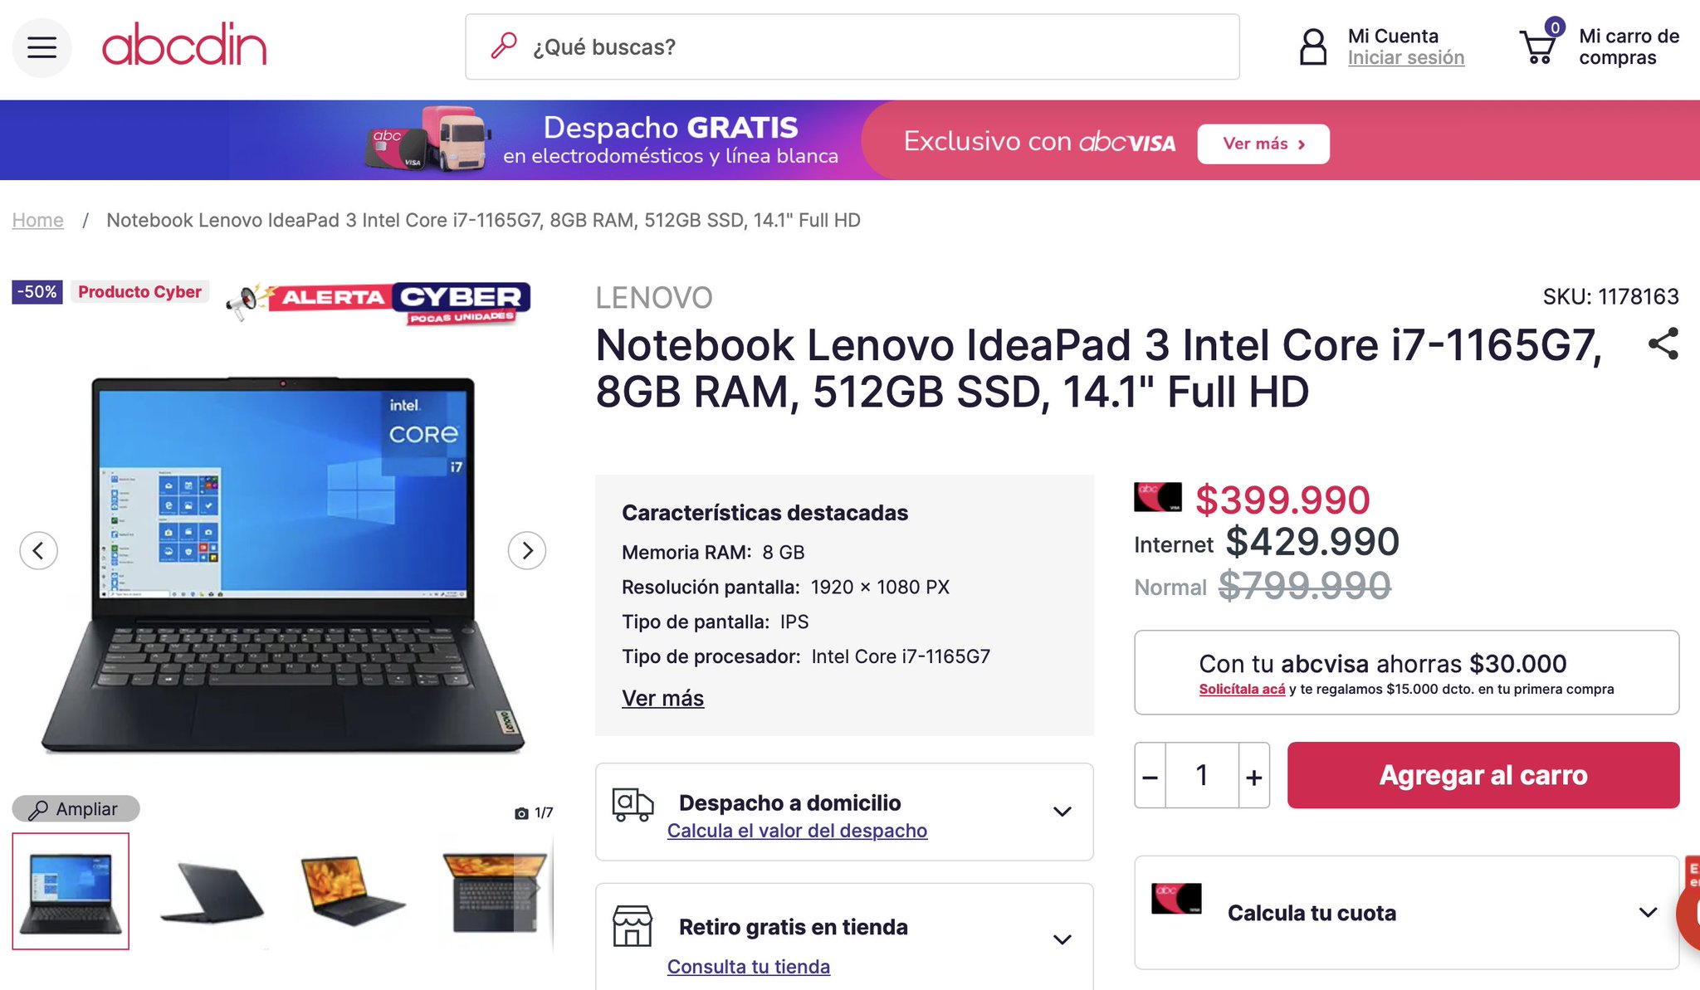This screenshot has width=1700, height=990.
Task: Click the Ampliar zoom button
Action: (x=76, y=809)
